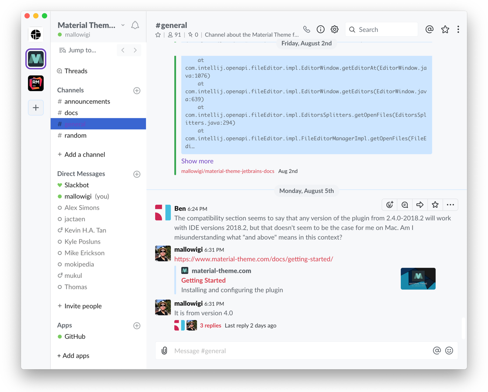Go back in history arrow

pos(123,50)
